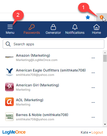The width and height of the screenshot is (107, 136).
Task: Expand options for American Girl (Marketing)
Action: [93, 88]
